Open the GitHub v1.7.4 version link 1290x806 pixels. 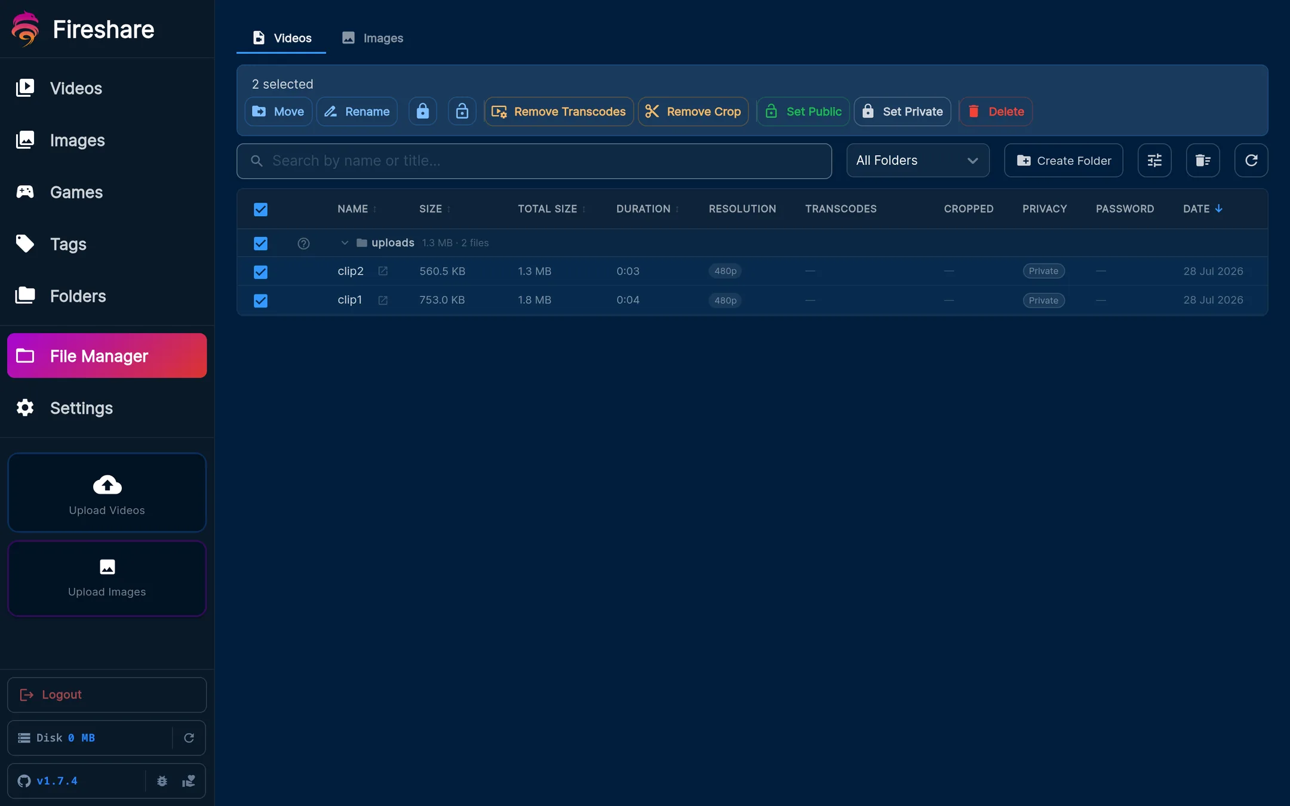click(48, 781)
